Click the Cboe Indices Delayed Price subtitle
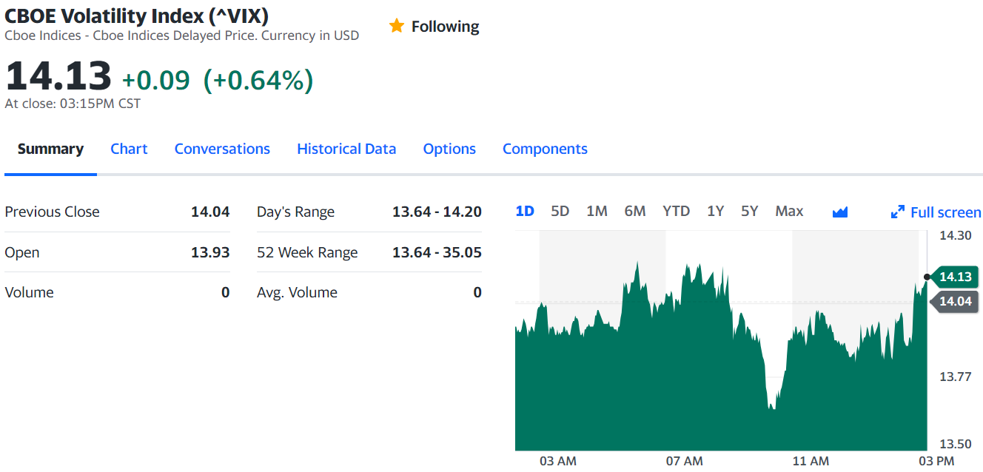This screenshot has width=983, height=472. click(x=182, y=36)
